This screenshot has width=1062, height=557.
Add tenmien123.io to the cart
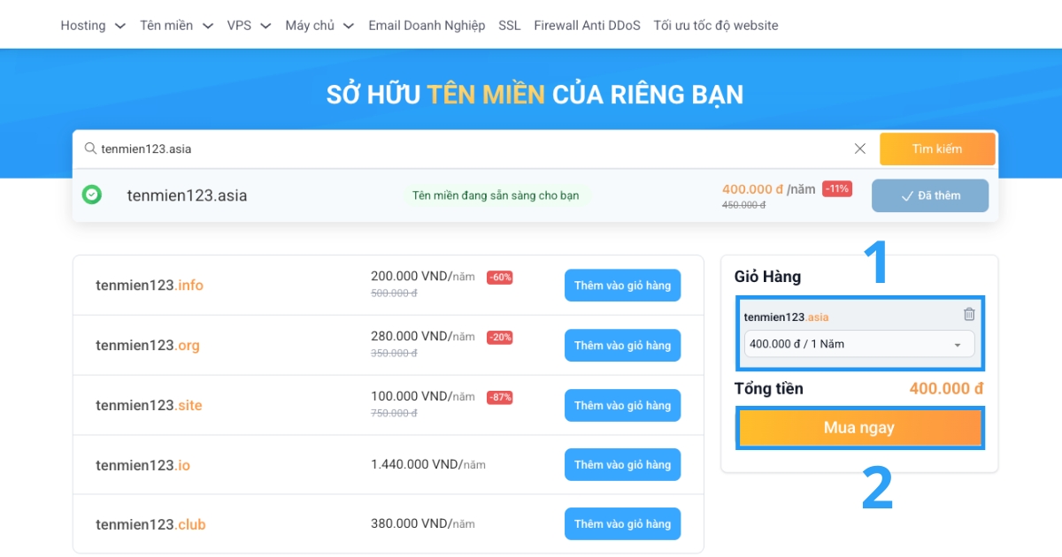(x=622, y=464)
